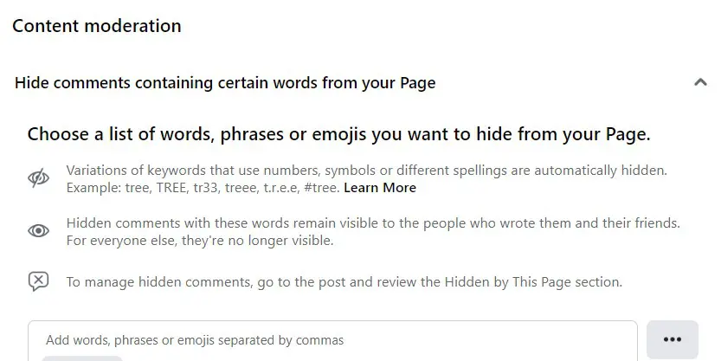Image resolution: width=721 pixels, height=361 pixels.
Task: Click the 'Hidden comments with these words' line
Action: tap(260, 223)
